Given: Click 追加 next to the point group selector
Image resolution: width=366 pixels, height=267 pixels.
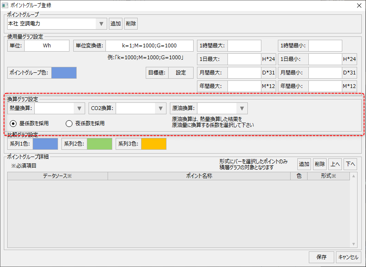Looking at the screenshot, I should point(115,23).
